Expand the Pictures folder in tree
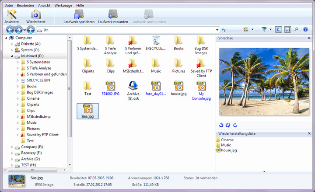The image size is (315, 192). (x=17, y=129)
